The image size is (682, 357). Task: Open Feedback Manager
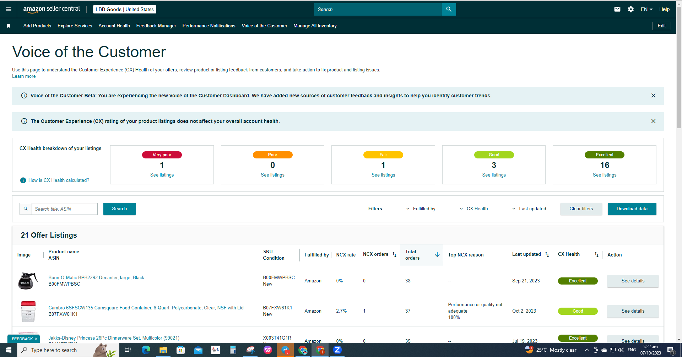(x=156, y=26)
